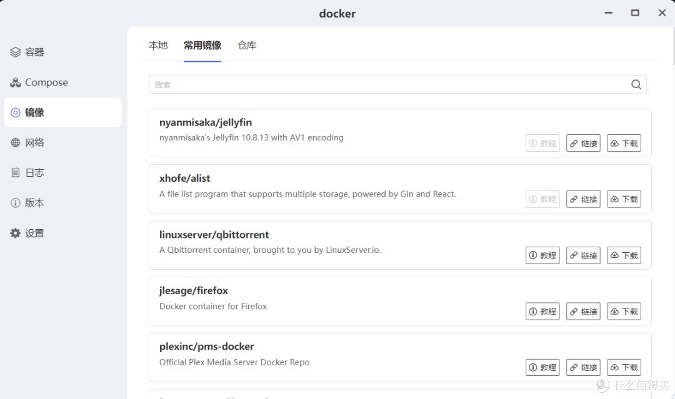Image resolution: width=675 pixels, height=399 pixels.
Task: Select the 常用镜像 common images tab
Action: click(202, 45)
